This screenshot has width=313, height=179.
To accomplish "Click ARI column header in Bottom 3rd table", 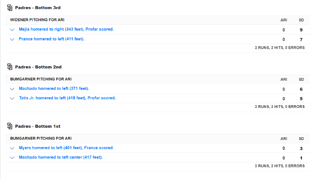I will 284,20.
